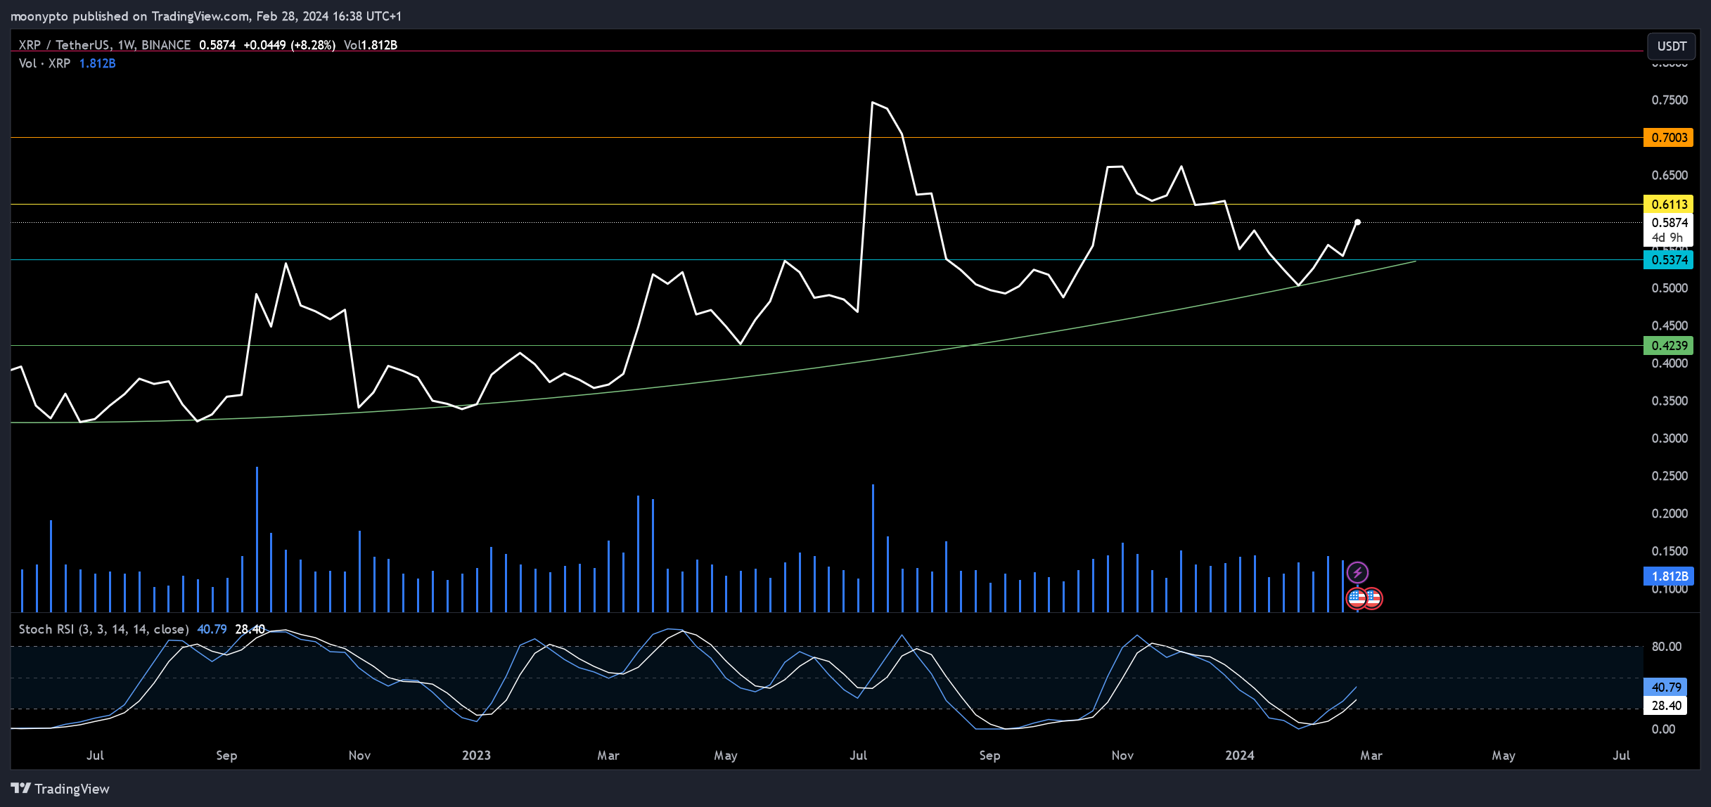
Task: Click the 2023 label on time axis
Action: [476, 755]
